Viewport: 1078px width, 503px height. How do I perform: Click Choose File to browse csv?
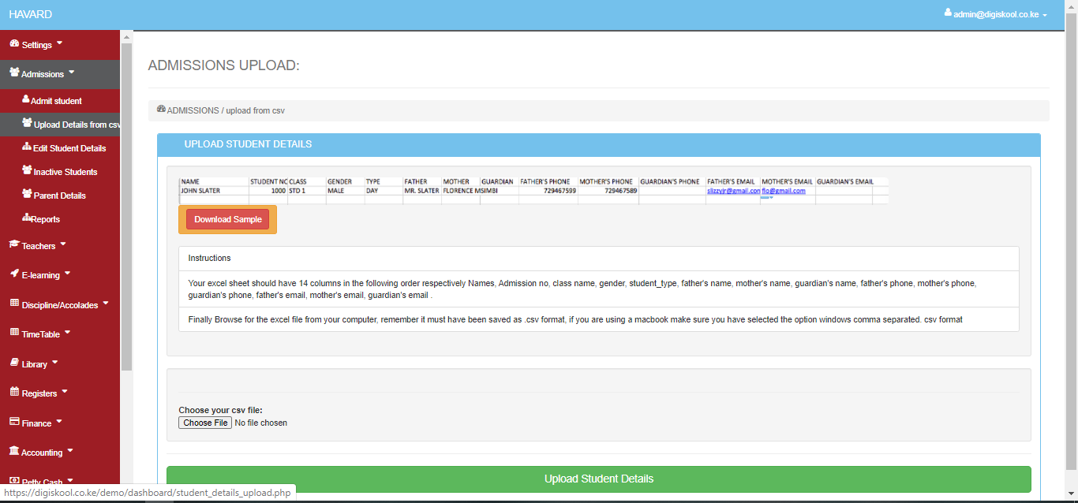click(205, 423)
